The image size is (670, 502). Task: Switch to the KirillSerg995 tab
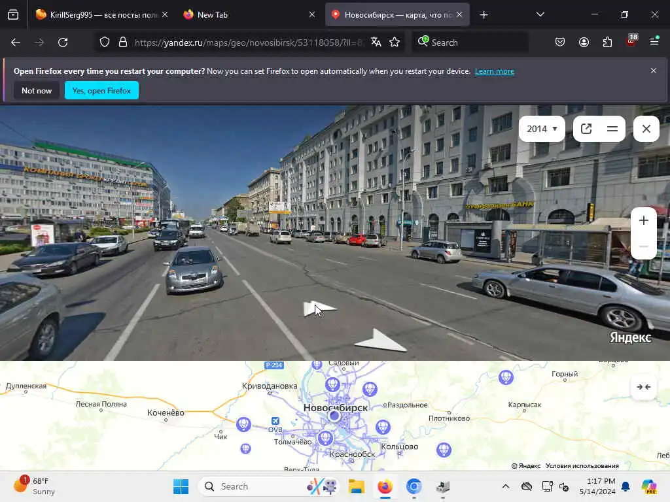pyautogui.click(x=101, y=15)
